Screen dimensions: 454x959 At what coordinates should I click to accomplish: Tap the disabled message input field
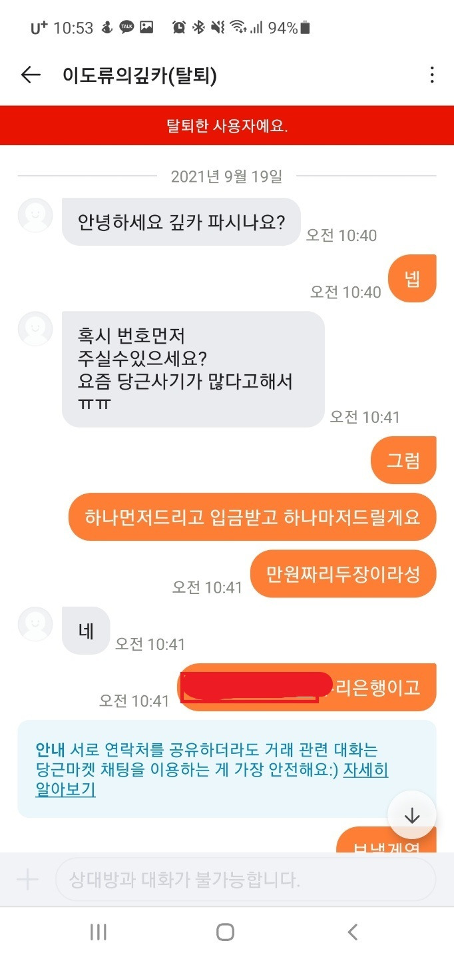point(246,880)
